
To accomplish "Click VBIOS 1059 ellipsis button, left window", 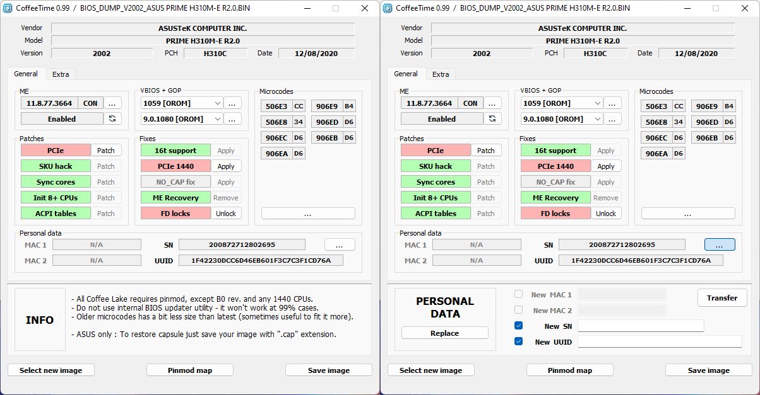I will (x=232, y=103).
